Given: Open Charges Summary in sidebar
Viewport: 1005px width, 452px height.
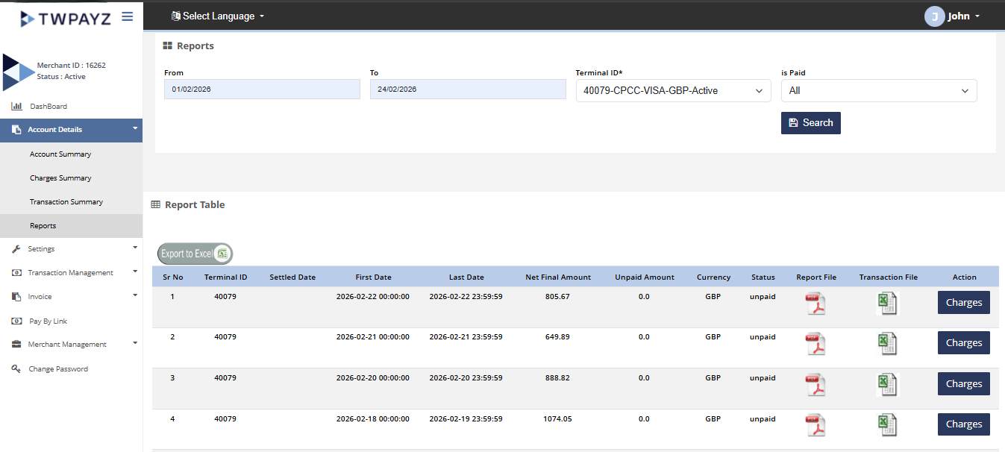Looking at the screenshot, I should (x=60, y=178).
